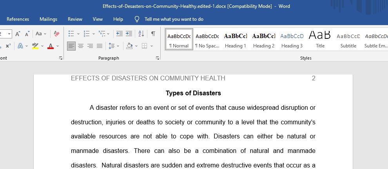388x169 pixels.
Task: Open font size dropdown arrow
Action: click(9, 34)
